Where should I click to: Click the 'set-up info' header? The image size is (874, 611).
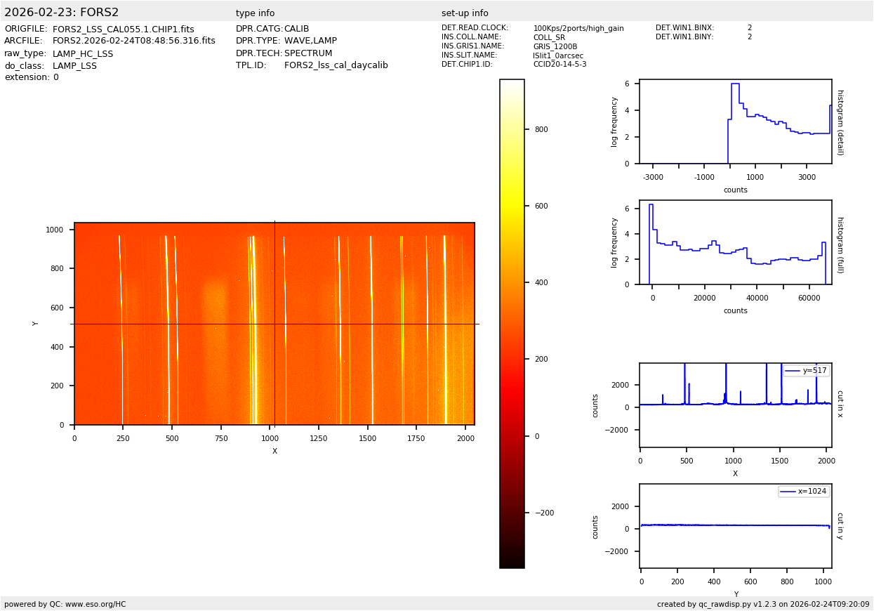[x=465, y=13]
